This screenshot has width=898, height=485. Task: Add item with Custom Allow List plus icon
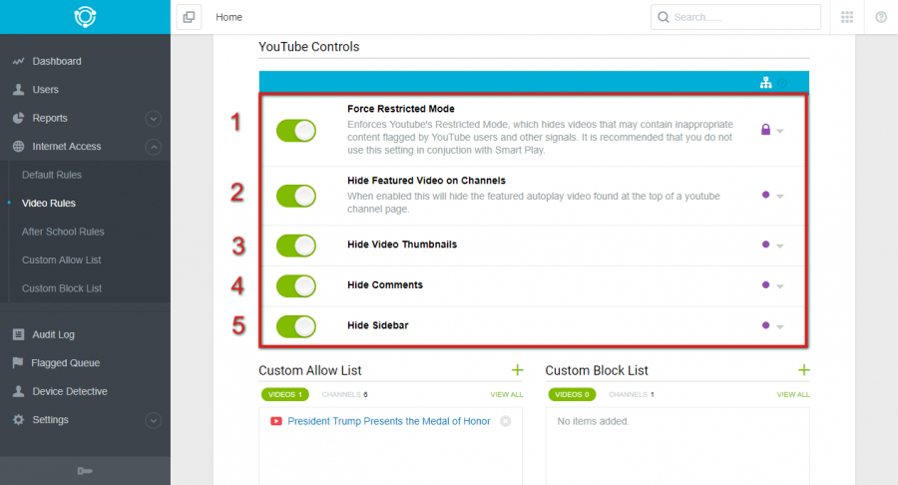pyautogui.click(x=517, y=370)
